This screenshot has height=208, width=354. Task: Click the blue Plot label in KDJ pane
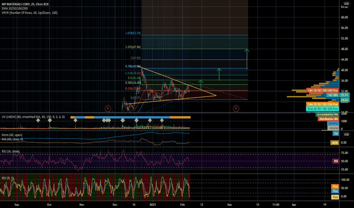coord(335,191)
